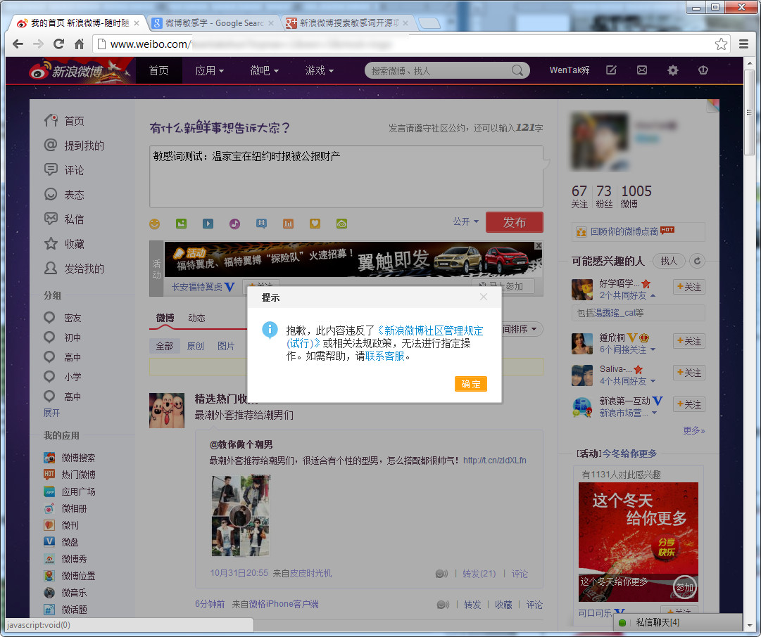
Task: Open 微相册 app in sidebar
Action: click(65, 508)
